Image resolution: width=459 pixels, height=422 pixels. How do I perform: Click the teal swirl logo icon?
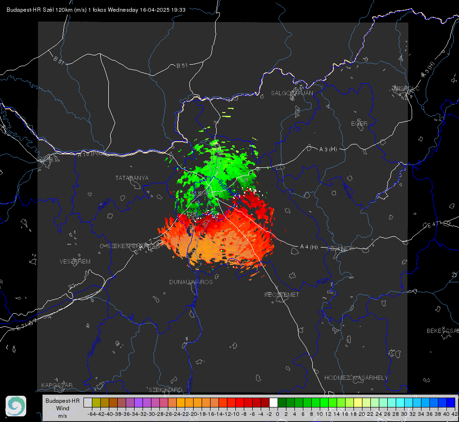click(16, 406)
